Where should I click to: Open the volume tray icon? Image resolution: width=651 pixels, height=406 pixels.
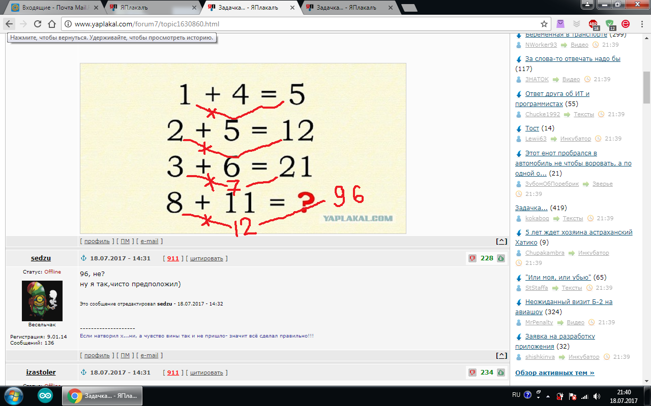tap(596, 395)
